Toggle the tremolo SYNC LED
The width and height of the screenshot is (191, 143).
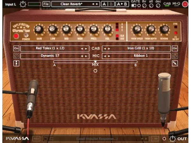click(x=175, y=27)
